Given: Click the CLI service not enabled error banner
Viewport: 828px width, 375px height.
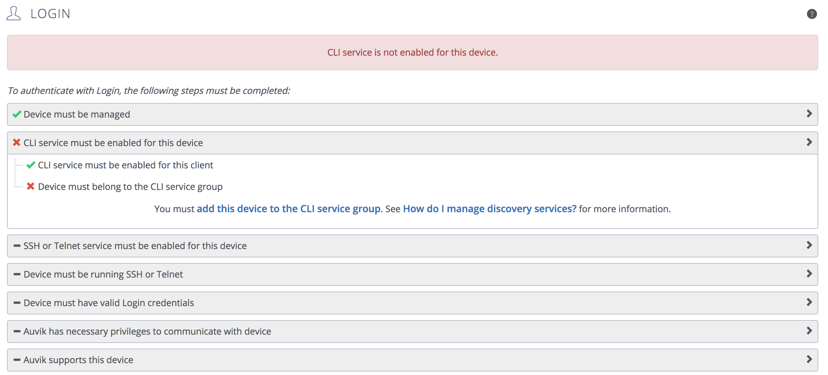Looking at the screenshot, I should click(x=413, y=53).
